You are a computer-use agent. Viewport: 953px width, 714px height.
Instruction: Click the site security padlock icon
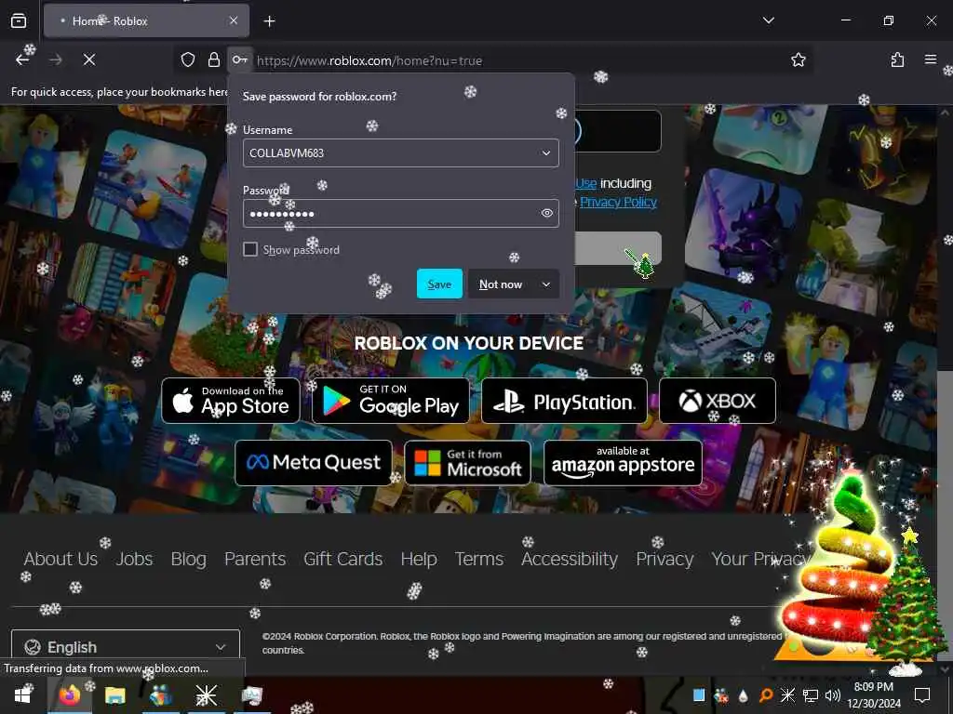tap(214, 59)
